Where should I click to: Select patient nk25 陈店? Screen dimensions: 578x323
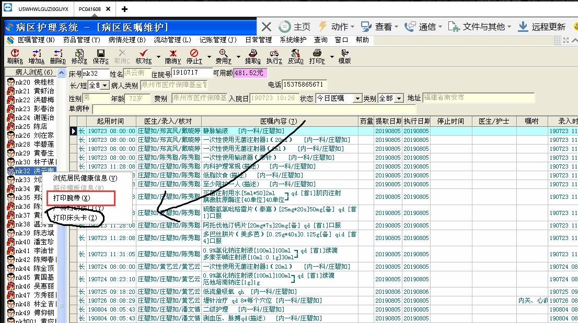(x=31, y=127)
